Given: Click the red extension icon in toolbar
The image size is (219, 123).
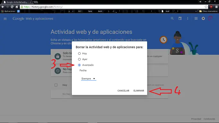Looking at the screenshot, I should pos(211,7).
